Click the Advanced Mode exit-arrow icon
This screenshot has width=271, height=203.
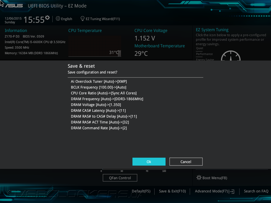[232, 191]
